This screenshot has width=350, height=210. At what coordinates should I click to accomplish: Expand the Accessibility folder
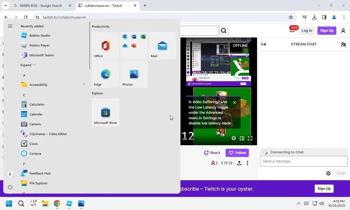(53, 85)
